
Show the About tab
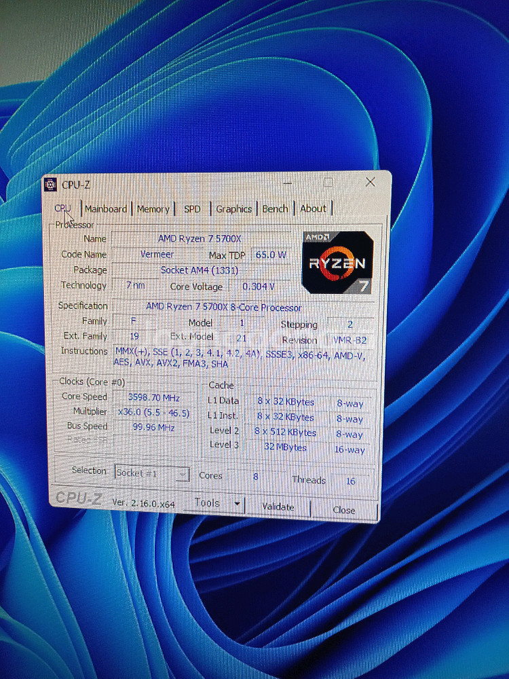313,208
